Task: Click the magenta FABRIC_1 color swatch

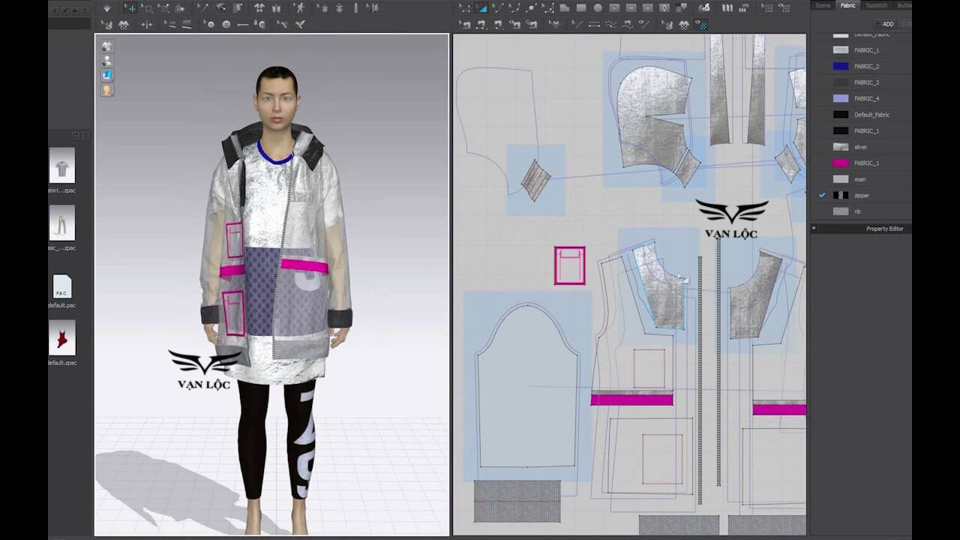Action: click(x=840, y=163)
